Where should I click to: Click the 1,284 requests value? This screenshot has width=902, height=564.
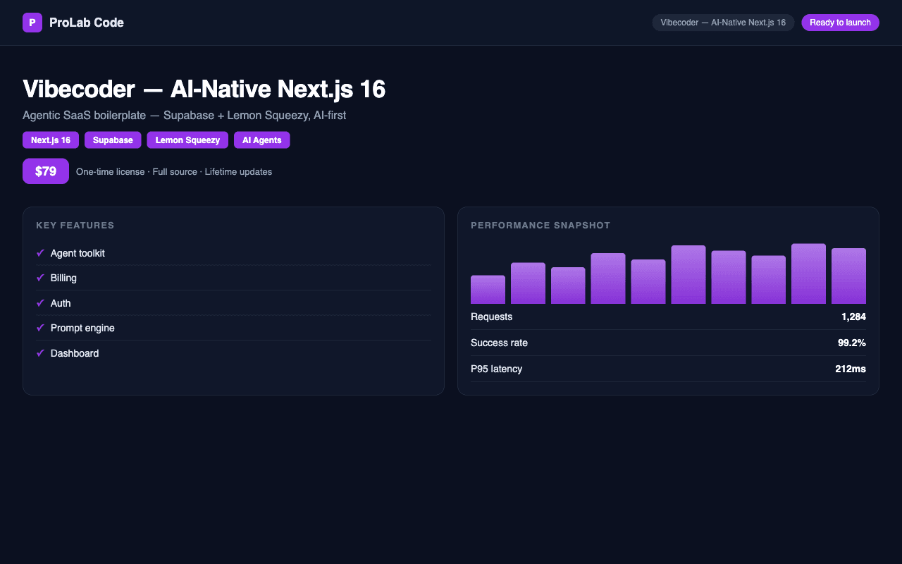point(853,317)
